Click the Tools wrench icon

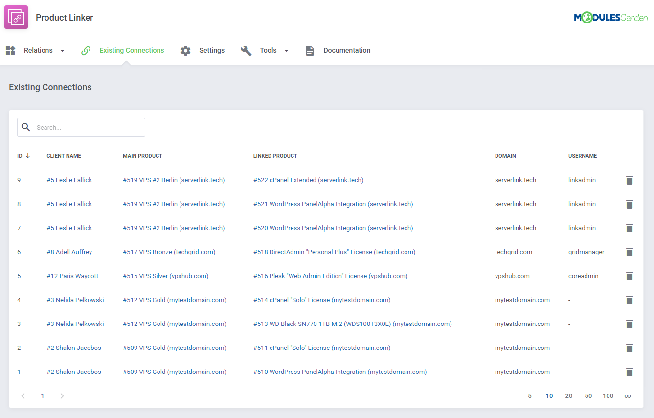pyautogui.click(x=246, y=50)
